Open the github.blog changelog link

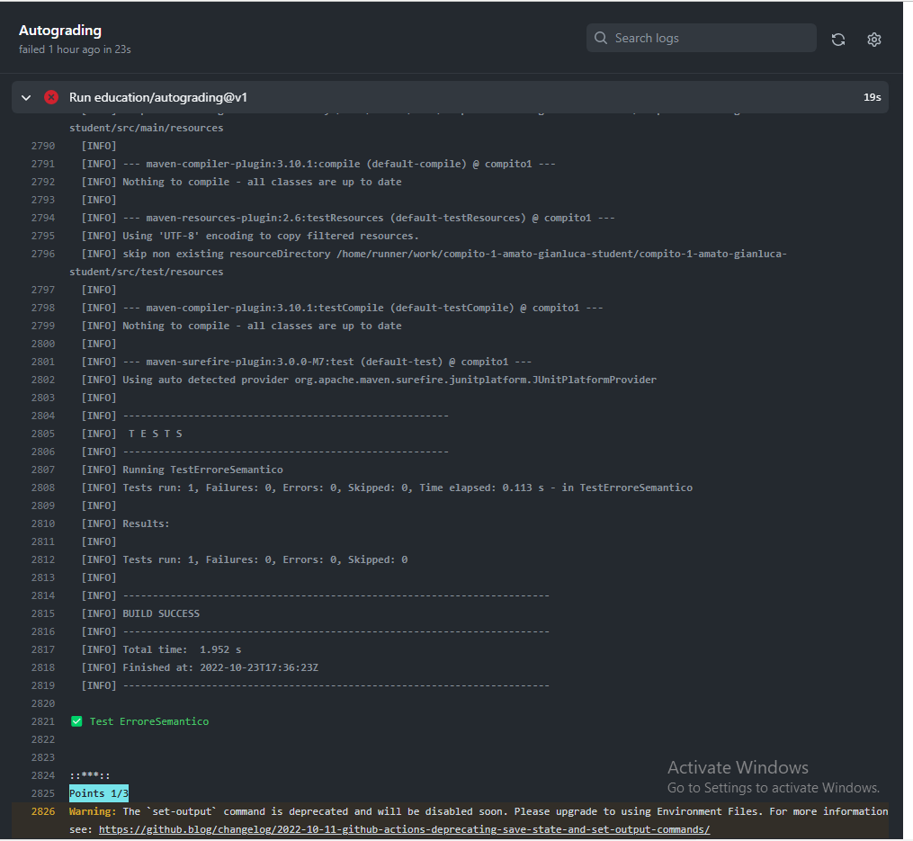(x=404, y=828)
